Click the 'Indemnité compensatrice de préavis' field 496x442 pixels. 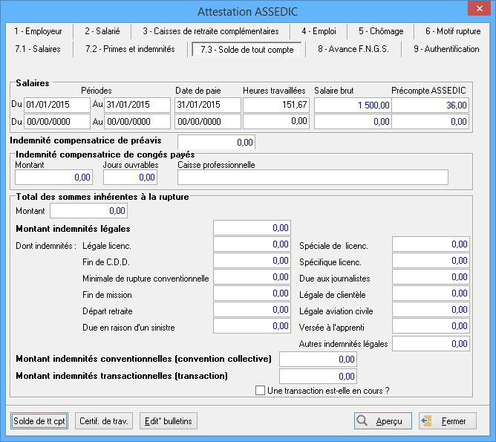216,142
